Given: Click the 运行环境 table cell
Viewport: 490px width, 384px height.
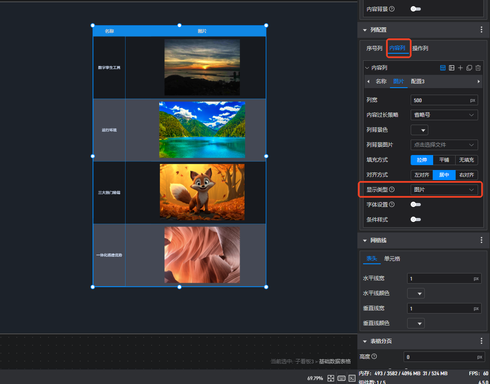Looking at the screenshot, I should 109,130.
